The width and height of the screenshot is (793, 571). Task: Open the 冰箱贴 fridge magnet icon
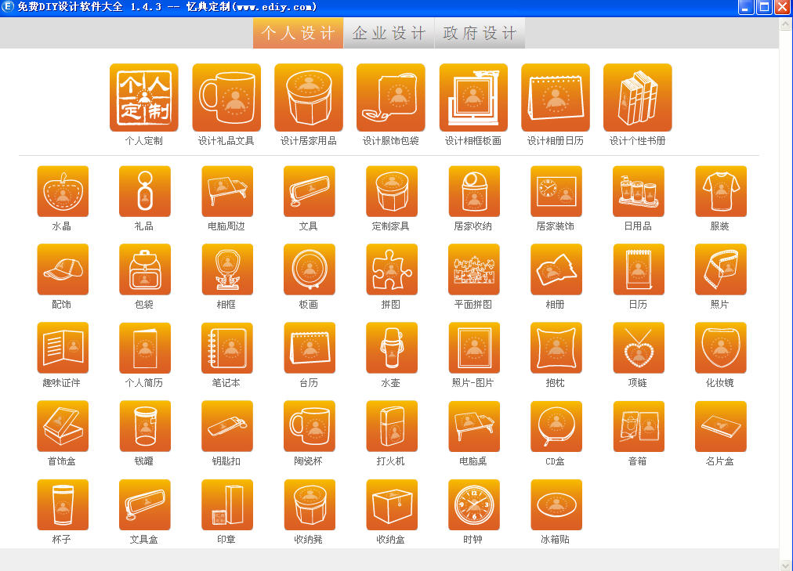[x=556, y=504]
